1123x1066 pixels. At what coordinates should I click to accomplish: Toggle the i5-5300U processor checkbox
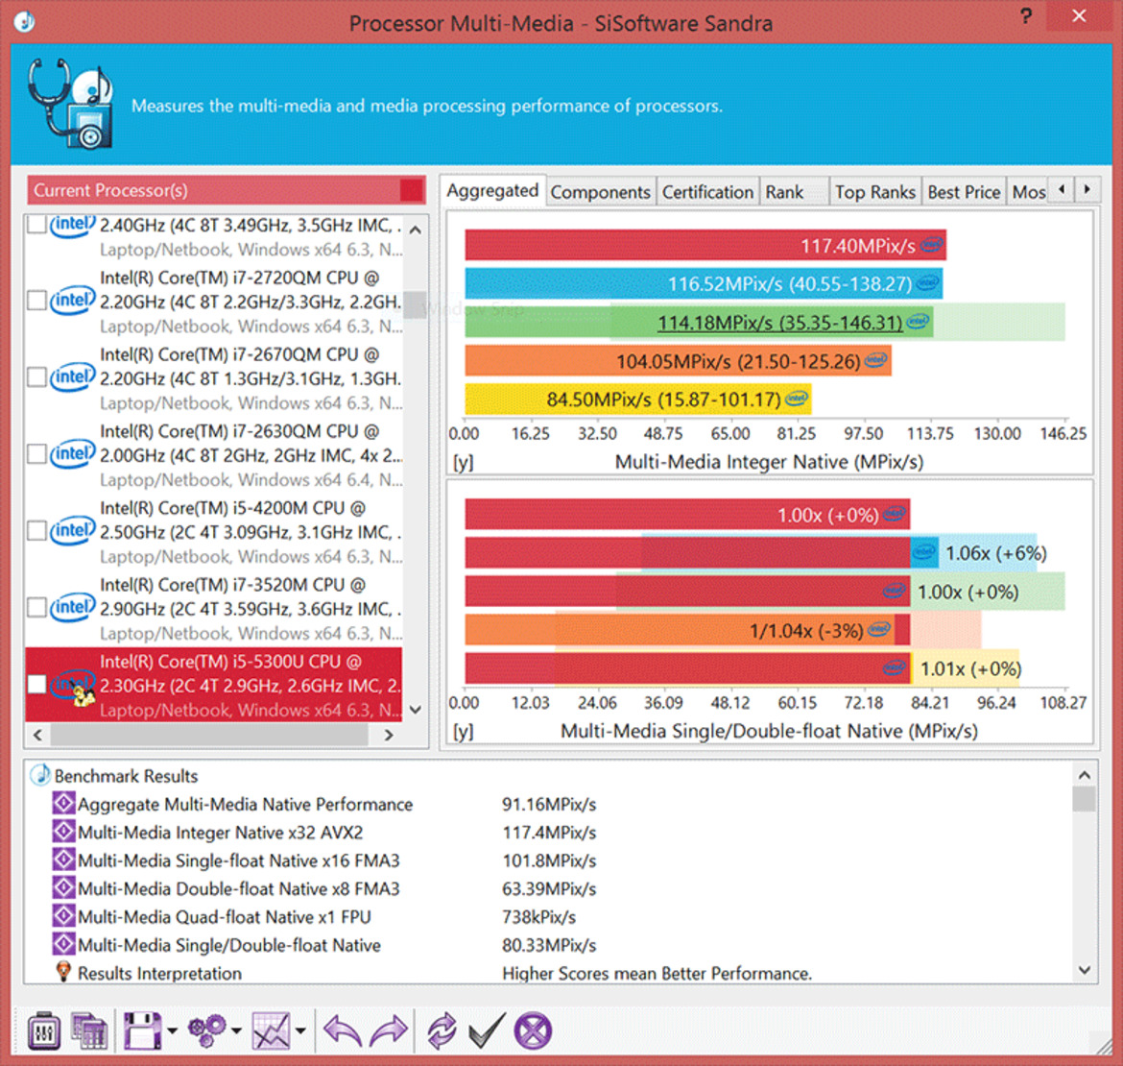[36, 684]
